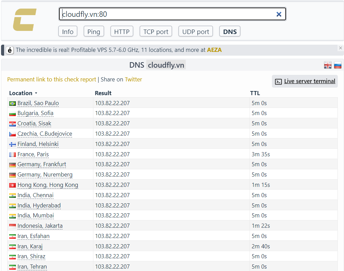Click the India flag beside Mumbai

tap(12, 216)
